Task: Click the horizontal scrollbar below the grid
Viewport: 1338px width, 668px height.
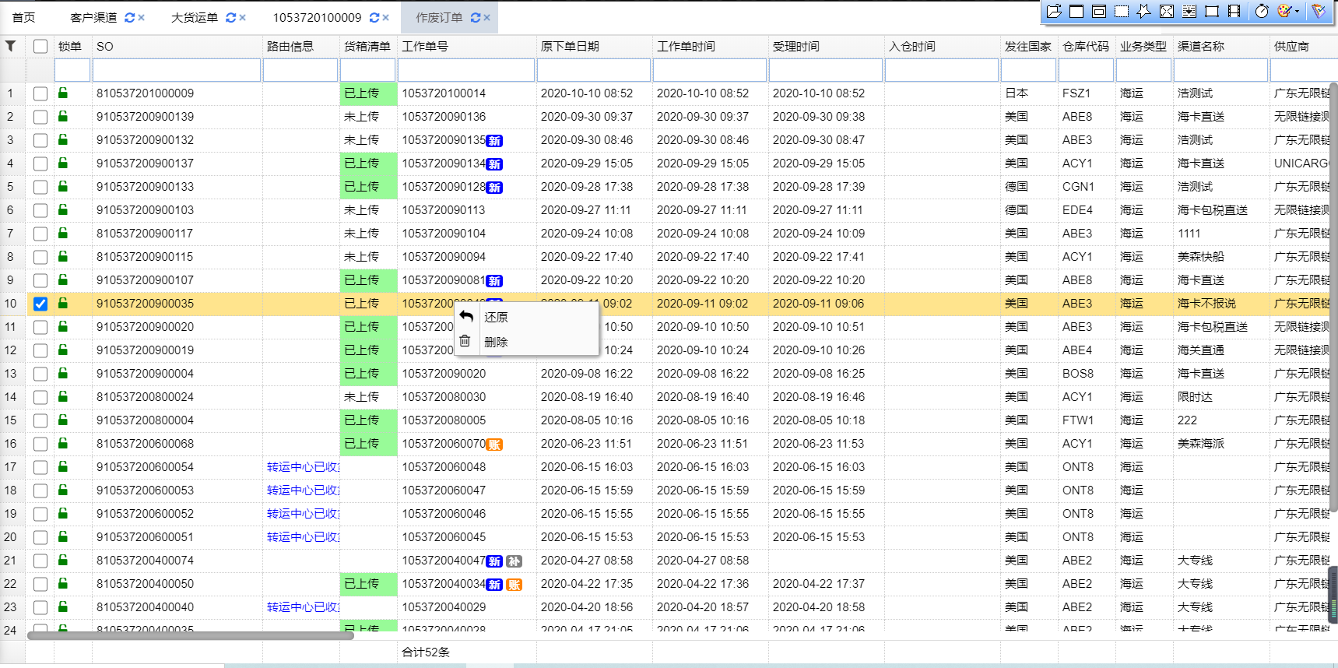Action: coord(190,635)
